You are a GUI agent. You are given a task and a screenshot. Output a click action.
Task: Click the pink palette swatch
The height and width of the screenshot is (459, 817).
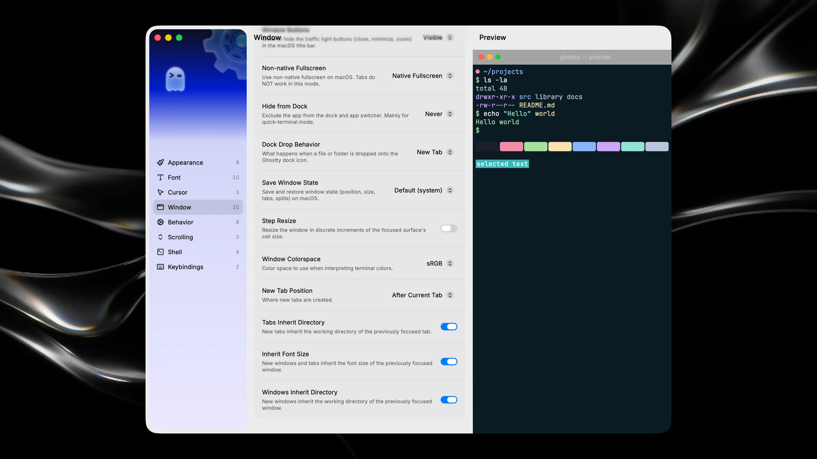(x=511, y=147)
